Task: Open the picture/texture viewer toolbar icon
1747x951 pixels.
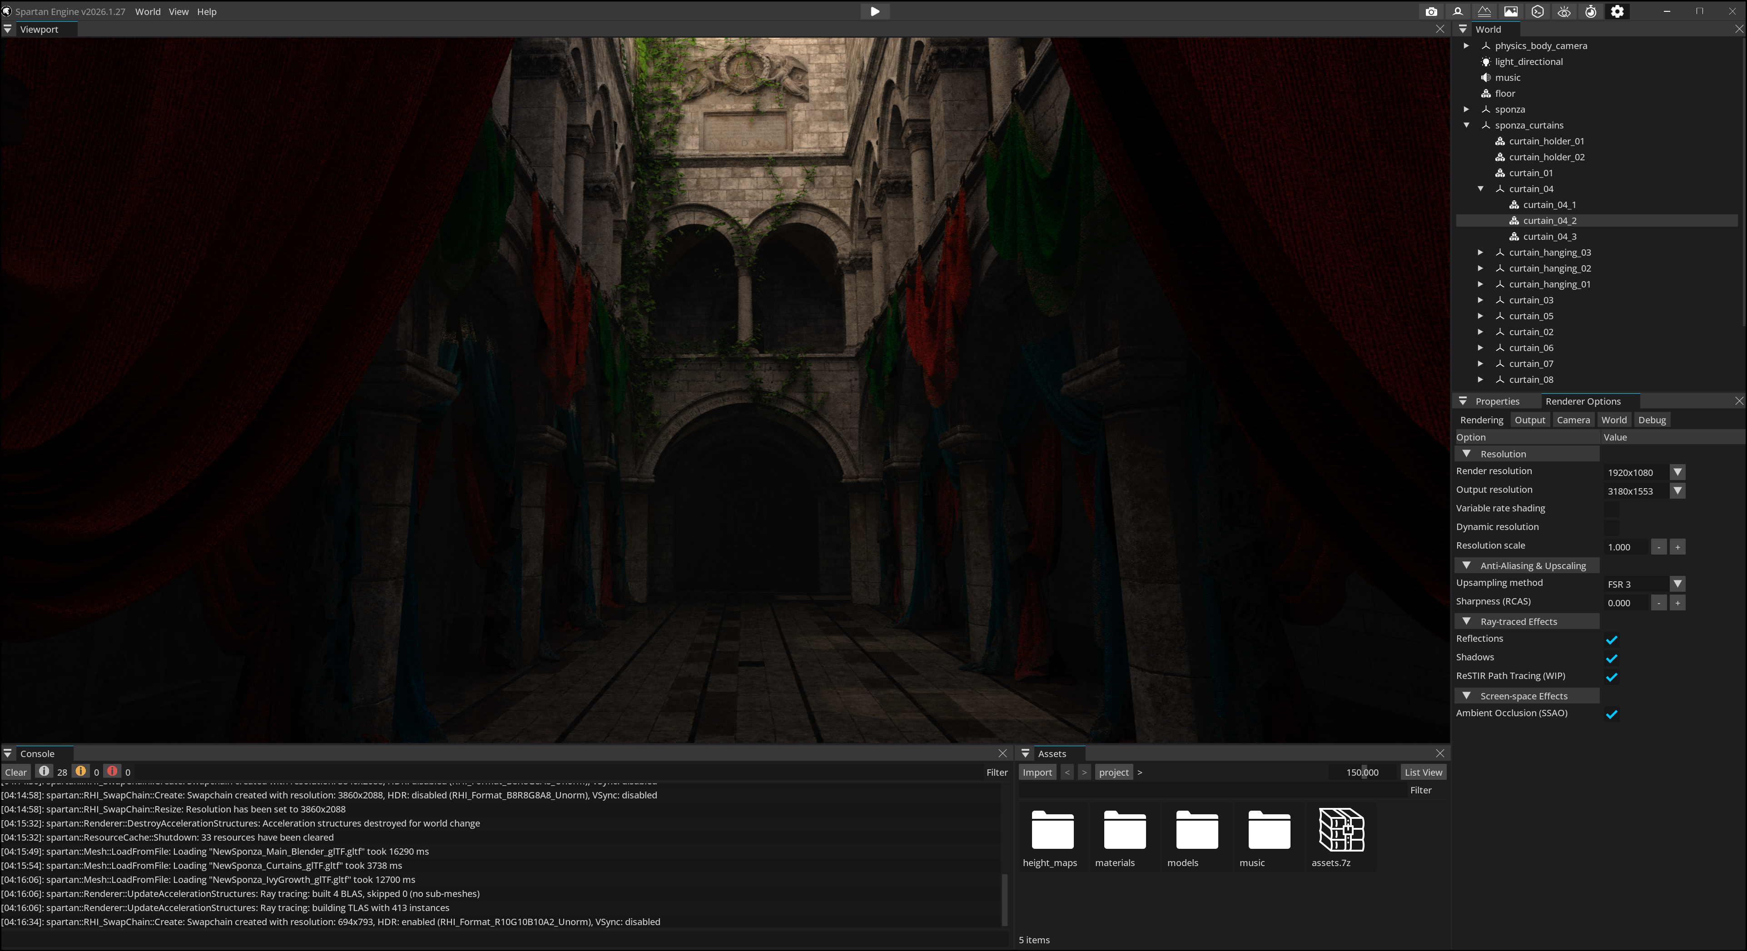Action: pyautogui.click(x=1510, y=11)
